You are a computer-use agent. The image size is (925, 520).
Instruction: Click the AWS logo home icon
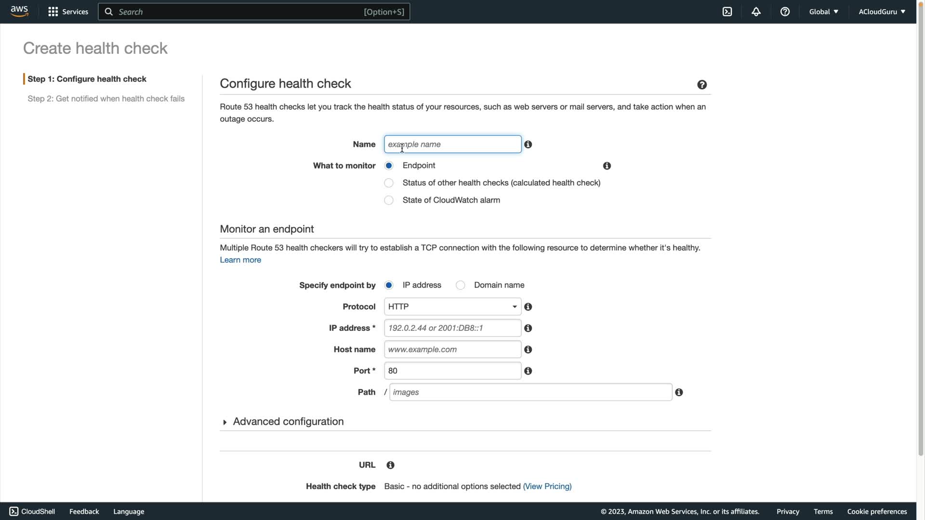(x=19, y=12)
